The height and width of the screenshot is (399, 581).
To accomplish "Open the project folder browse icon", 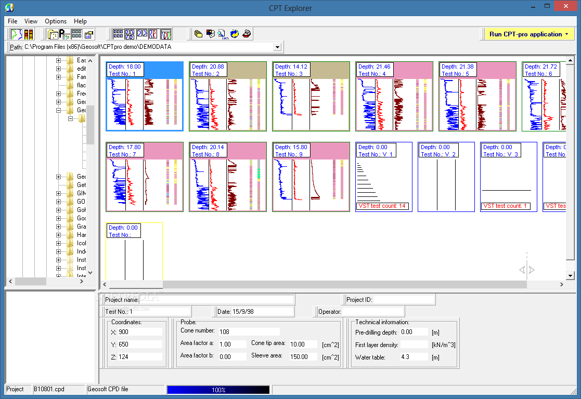I will pos(54,34).
